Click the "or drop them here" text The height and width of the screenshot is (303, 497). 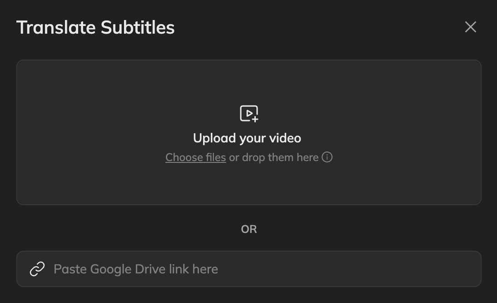(x=273, y=157)
